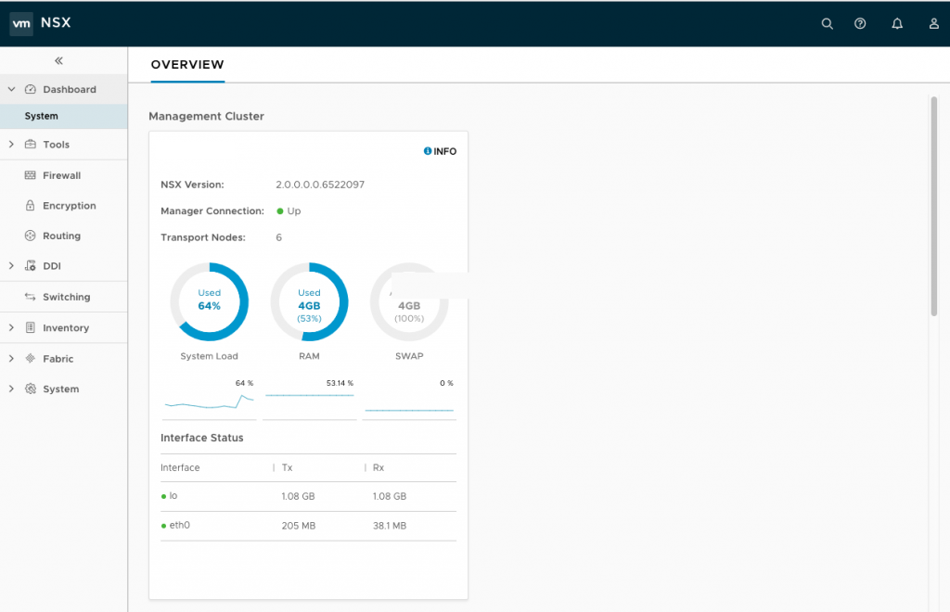Click the Manager Connection Up status
Viewport: 950px width, 612px height.
pyautogui.click(x=289, y=210)
